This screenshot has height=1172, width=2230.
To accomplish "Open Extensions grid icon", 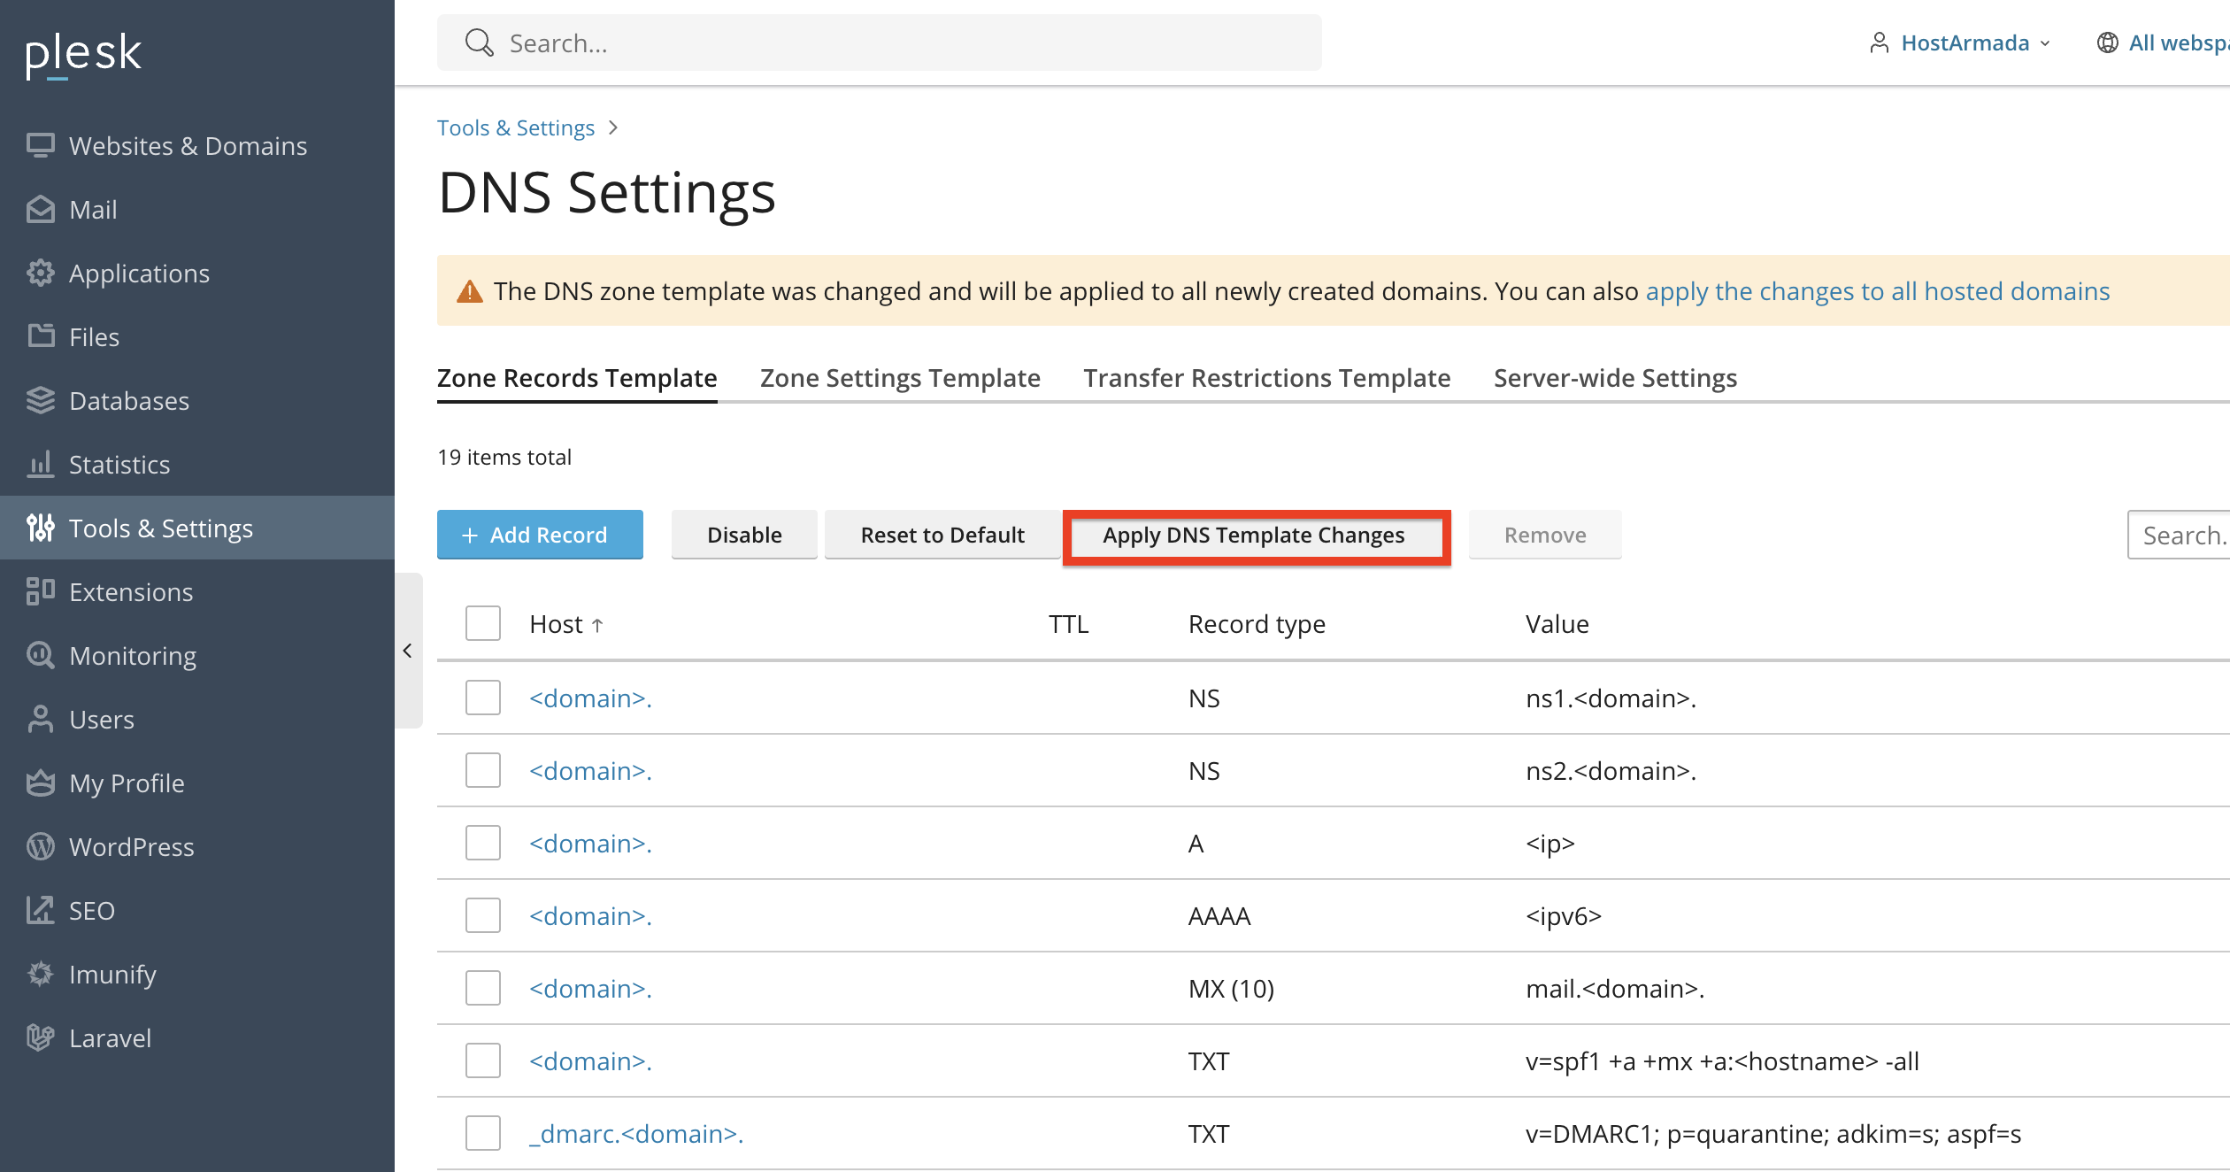I will [41, 592].
